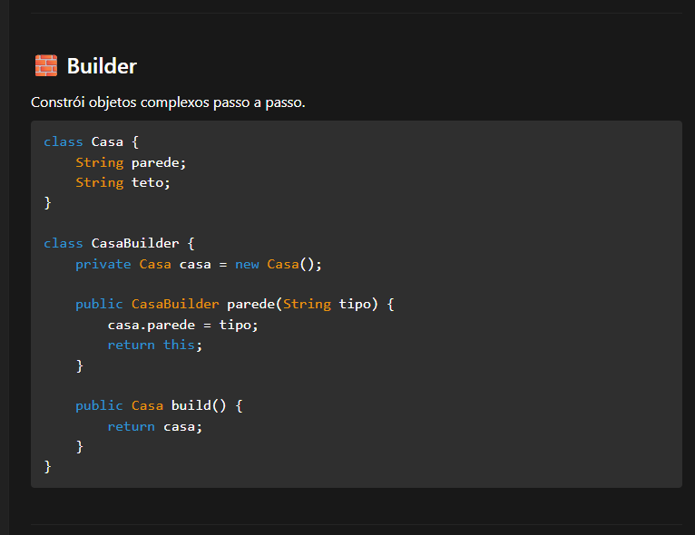Click the "class CasaBuilder {" declaration line
695x535 pixels.
[x=119, y=243]
